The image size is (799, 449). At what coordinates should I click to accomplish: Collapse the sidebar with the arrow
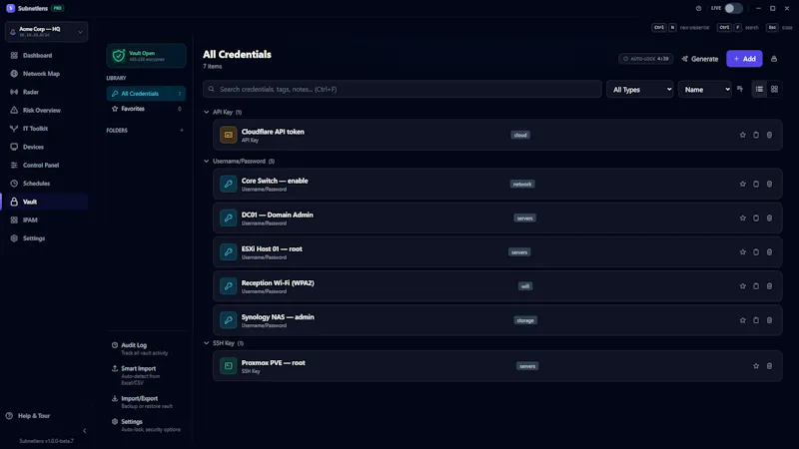[x=85, y=431]
